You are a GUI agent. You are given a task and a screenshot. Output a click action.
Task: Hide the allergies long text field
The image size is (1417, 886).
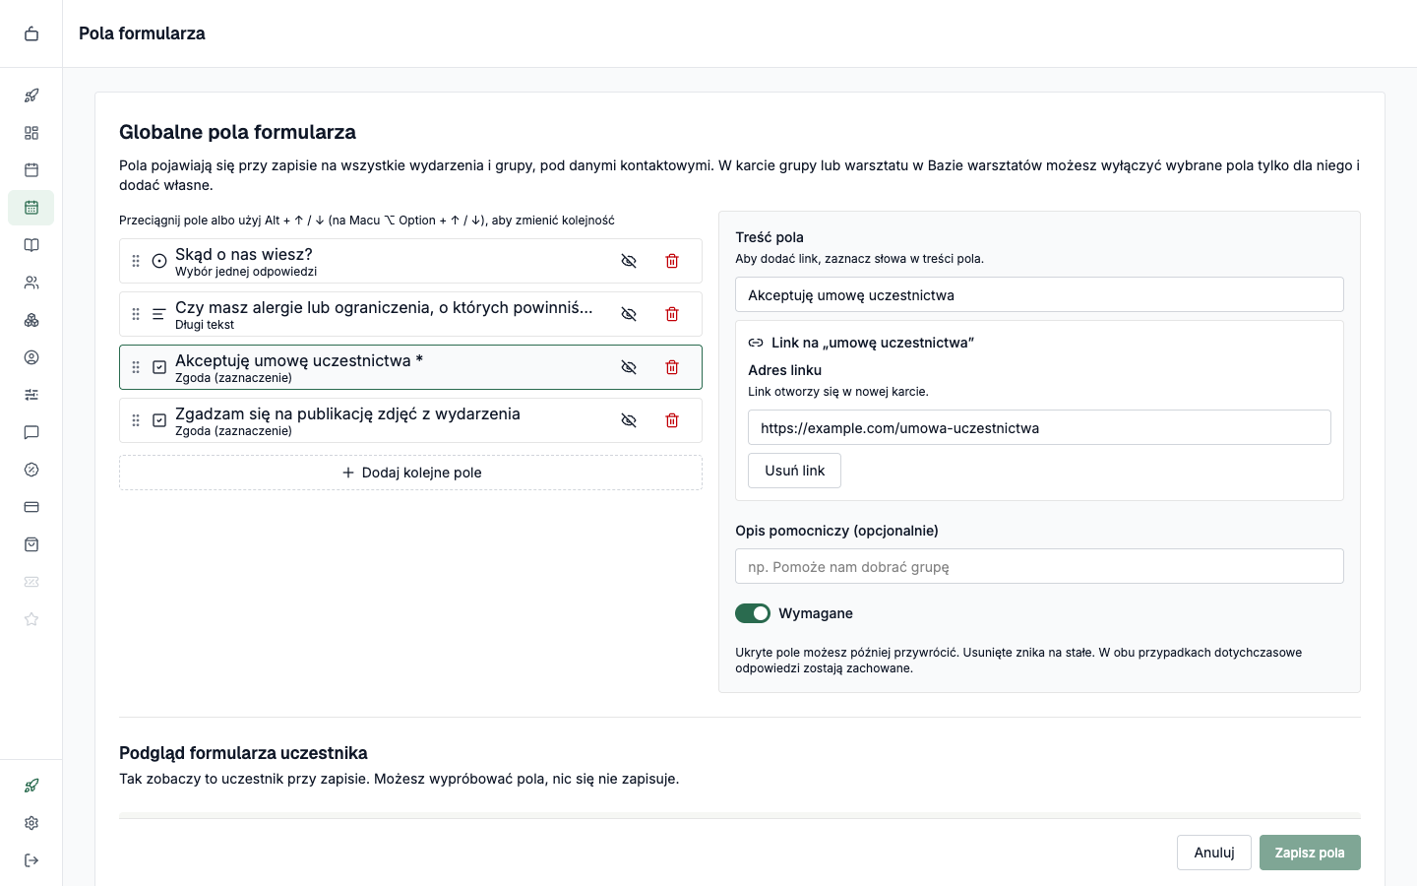(629, 314)
